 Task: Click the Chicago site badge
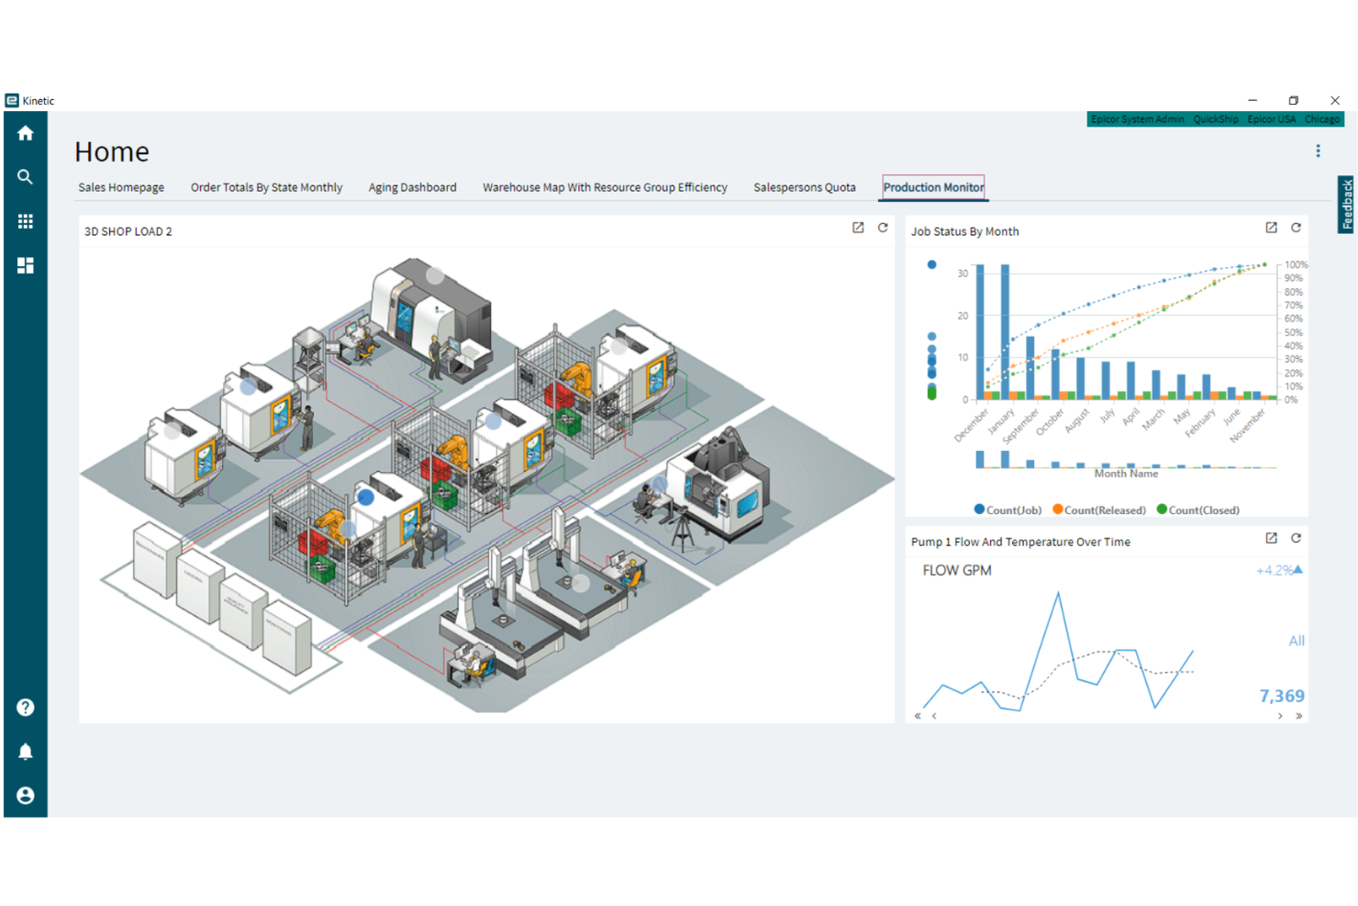(1321, 118)
